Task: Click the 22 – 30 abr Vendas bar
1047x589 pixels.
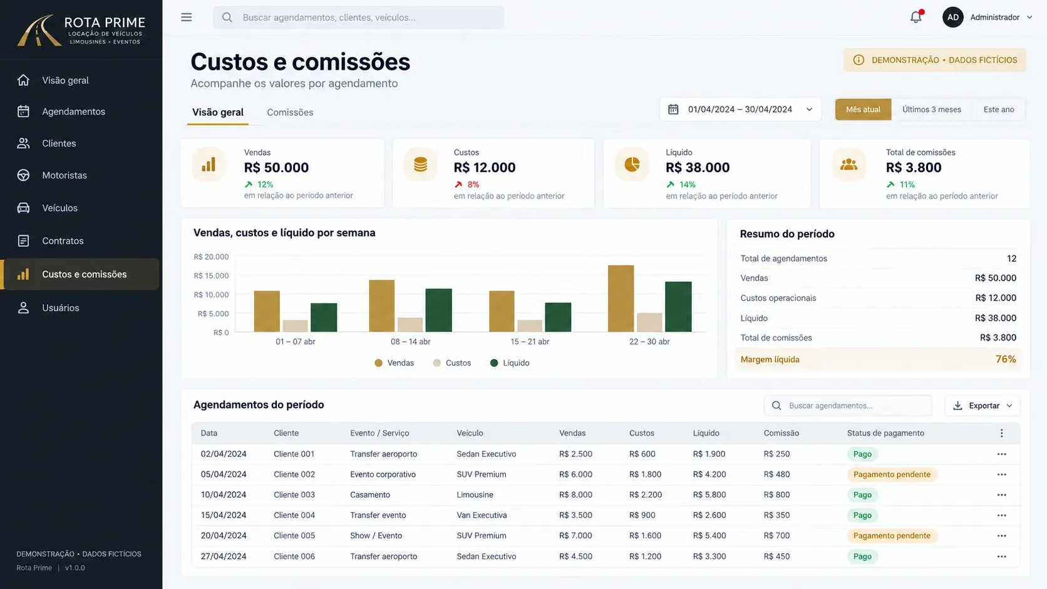Action: pos(621,299)
